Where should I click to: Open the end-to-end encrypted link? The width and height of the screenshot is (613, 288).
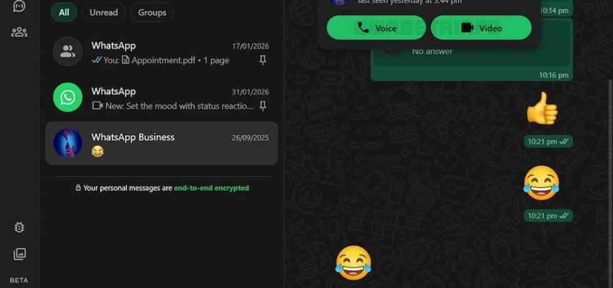[211, 188]
